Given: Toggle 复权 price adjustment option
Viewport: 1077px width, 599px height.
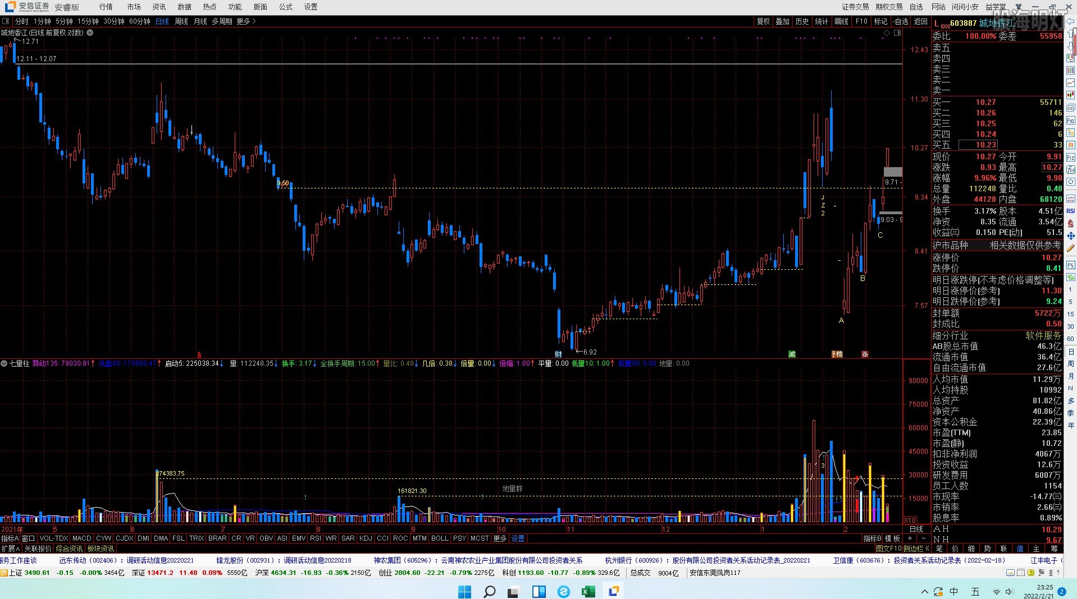Looking at the screenshot, I should 764,21.
